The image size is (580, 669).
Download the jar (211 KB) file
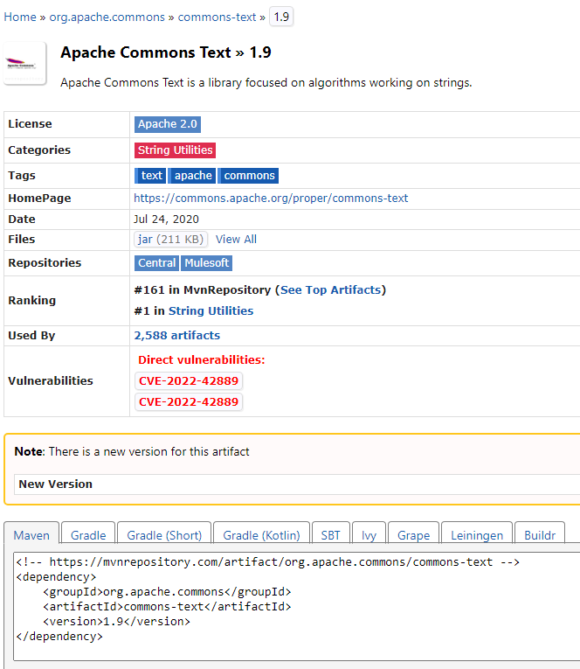[x=171, y=240]
